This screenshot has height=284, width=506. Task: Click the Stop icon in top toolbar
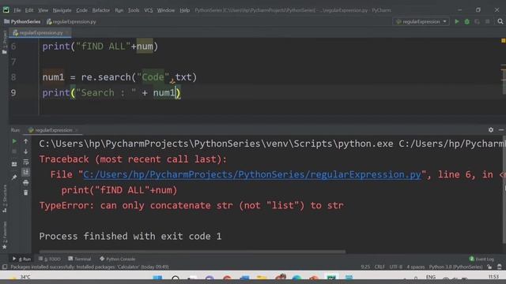pos(487,21)
